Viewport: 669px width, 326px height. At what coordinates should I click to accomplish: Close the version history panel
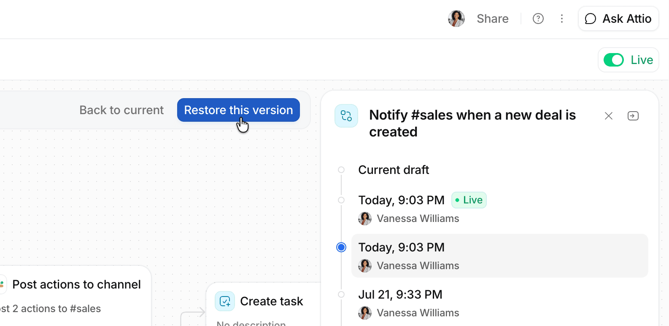[608, 116]
